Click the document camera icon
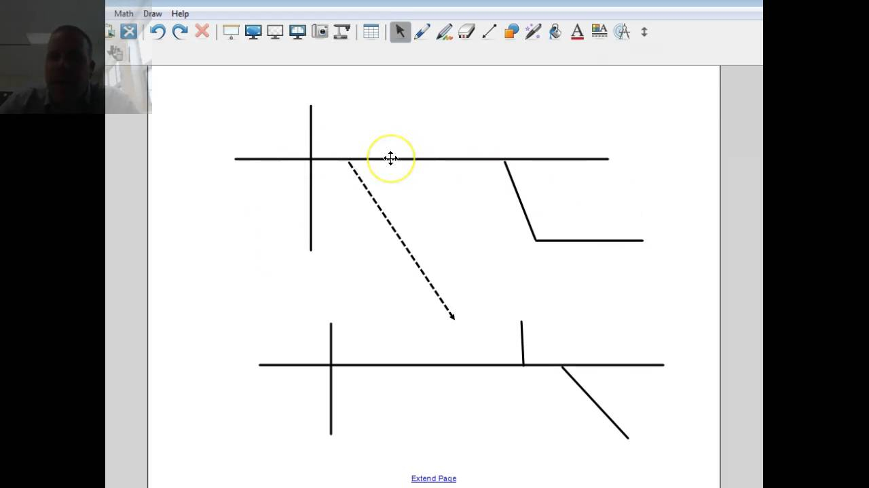 [x=341, y=31]
